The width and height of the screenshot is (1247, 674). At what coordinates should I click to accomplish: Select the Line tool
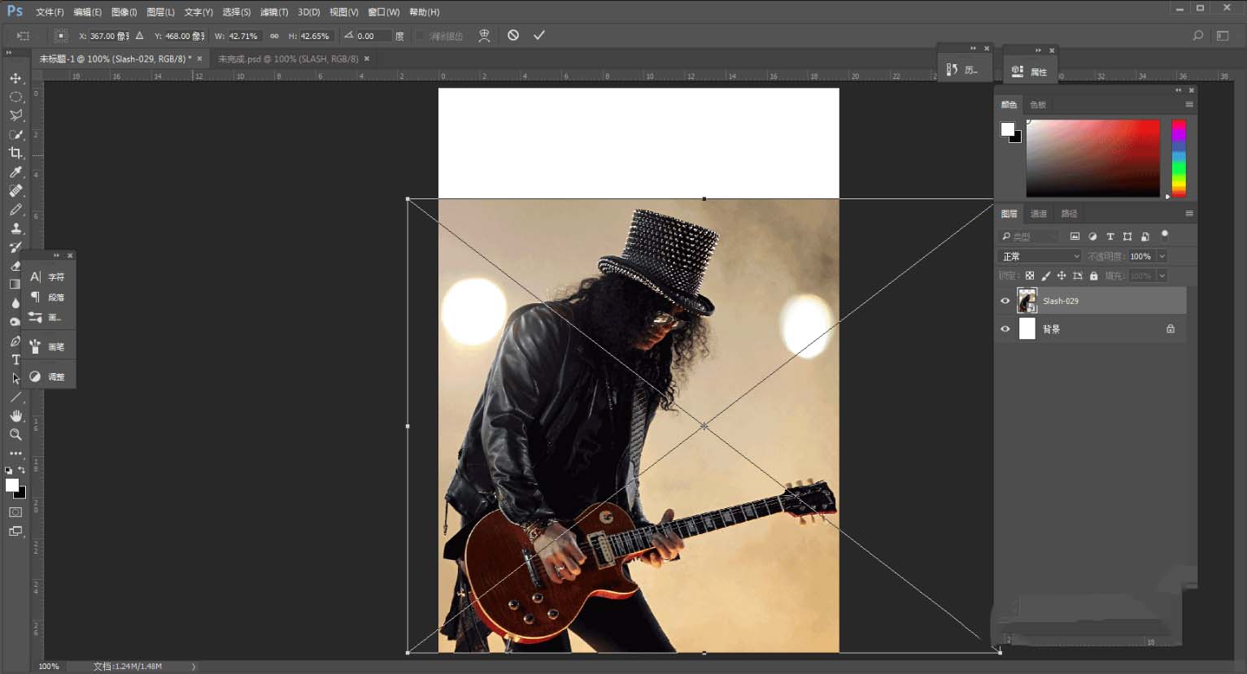tap(15, 398)
